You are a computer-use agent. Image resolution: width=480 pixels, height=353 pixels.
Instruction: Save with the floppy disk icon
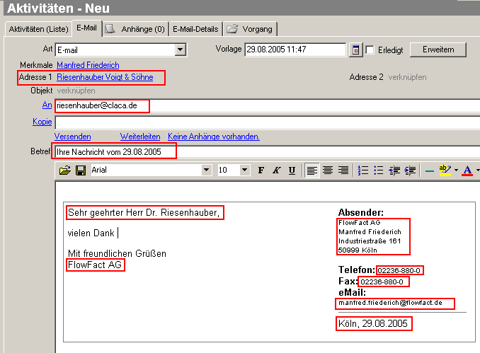tap(81, 170)
